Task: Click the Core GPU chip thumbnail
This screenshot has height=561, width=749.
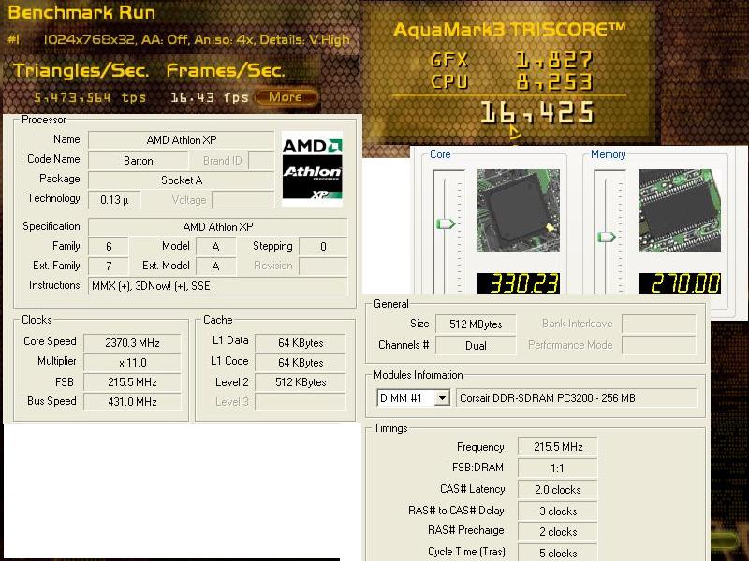Action: 519,210
